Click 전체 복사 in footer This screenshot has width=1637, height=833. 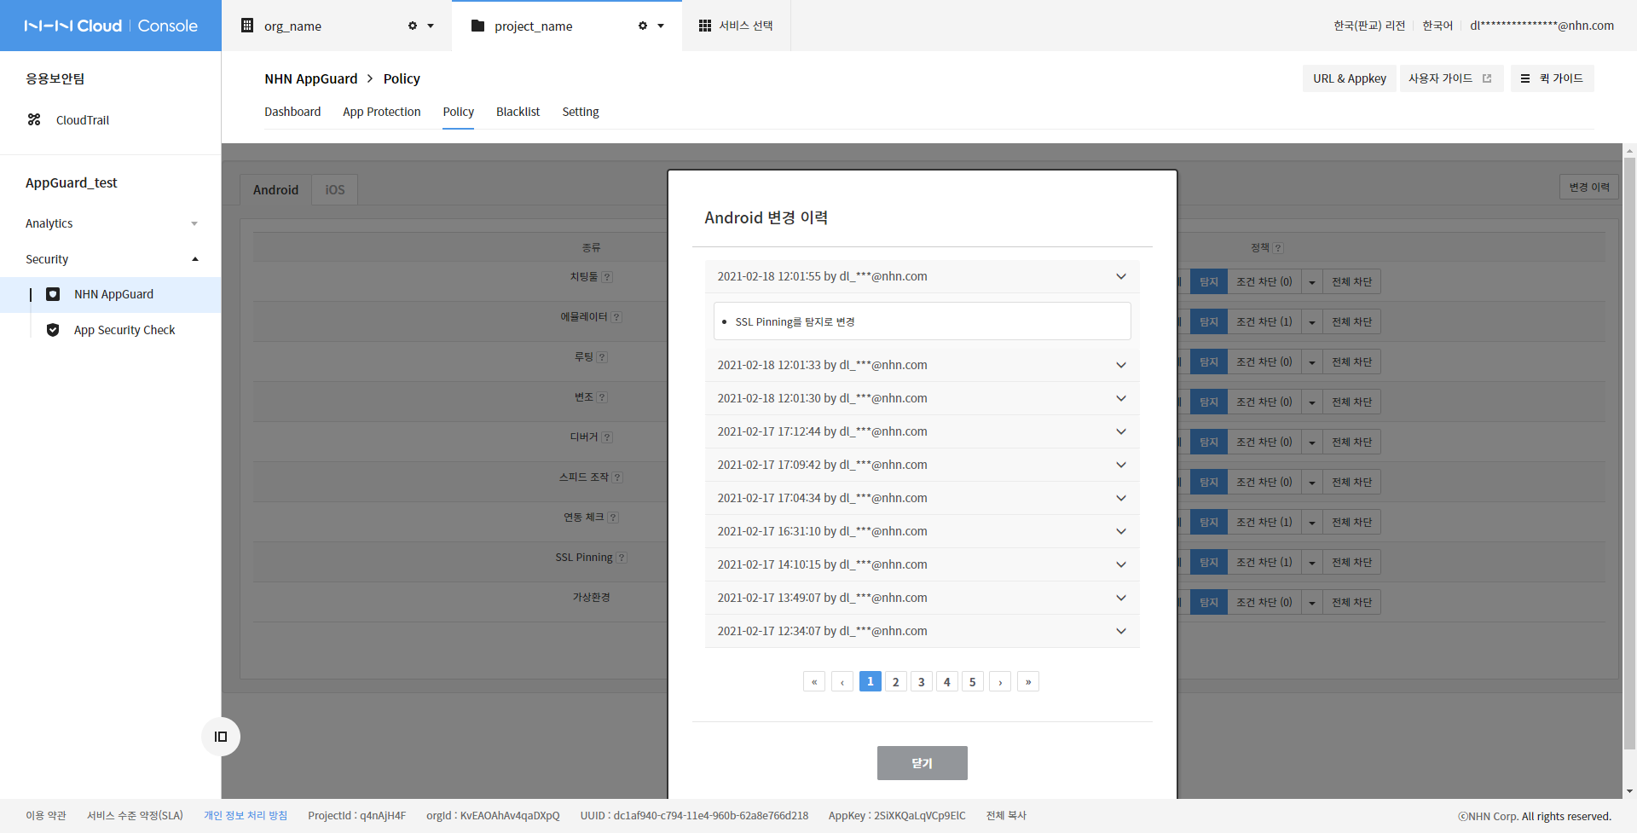pyautogui.click(x=1006, y=816)
